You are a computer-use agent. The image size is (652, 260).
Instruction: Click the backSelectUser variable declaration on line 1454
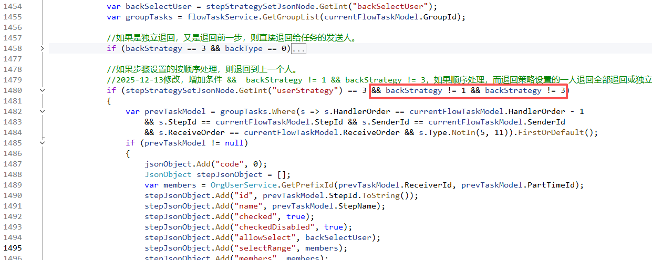point(159,6)
